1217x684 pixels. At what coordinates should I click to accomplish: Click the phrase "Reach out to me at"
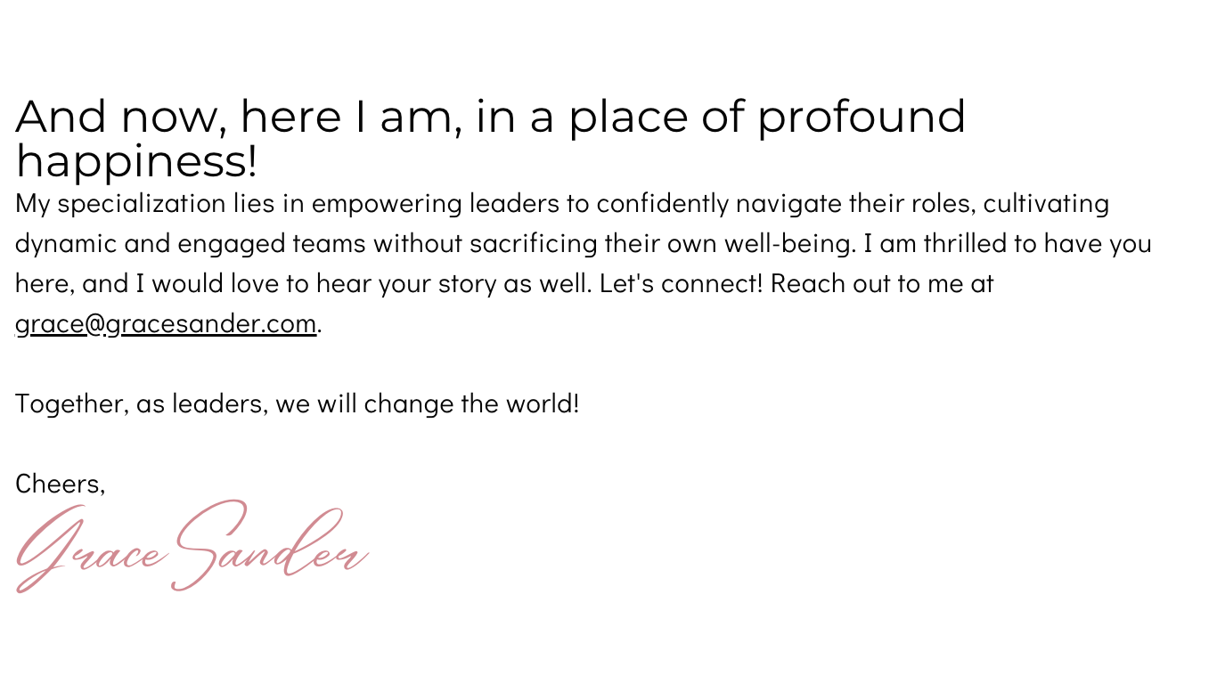(x=881, y=283)
